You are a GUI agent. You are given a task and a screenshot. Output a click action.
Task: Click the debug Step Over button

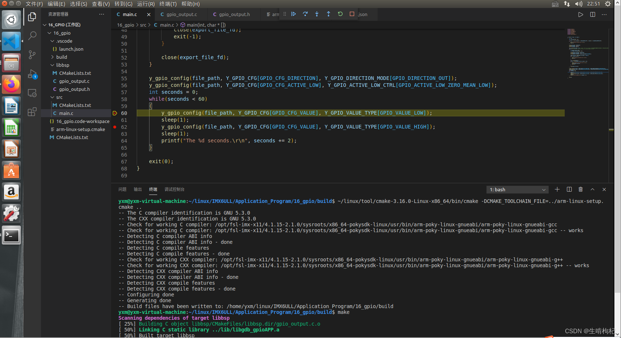click(x=305, y=14)
